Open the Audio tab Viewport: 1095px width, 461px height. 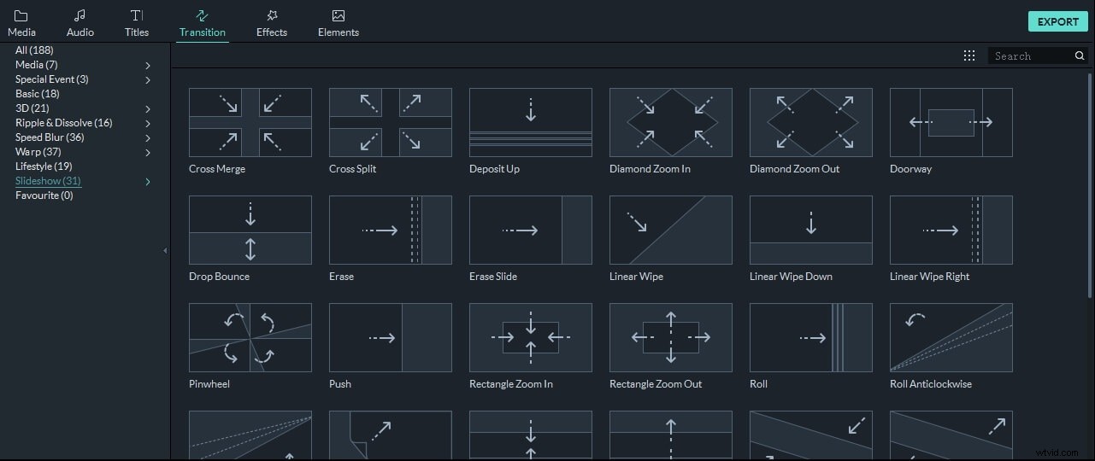coord(80,23)
